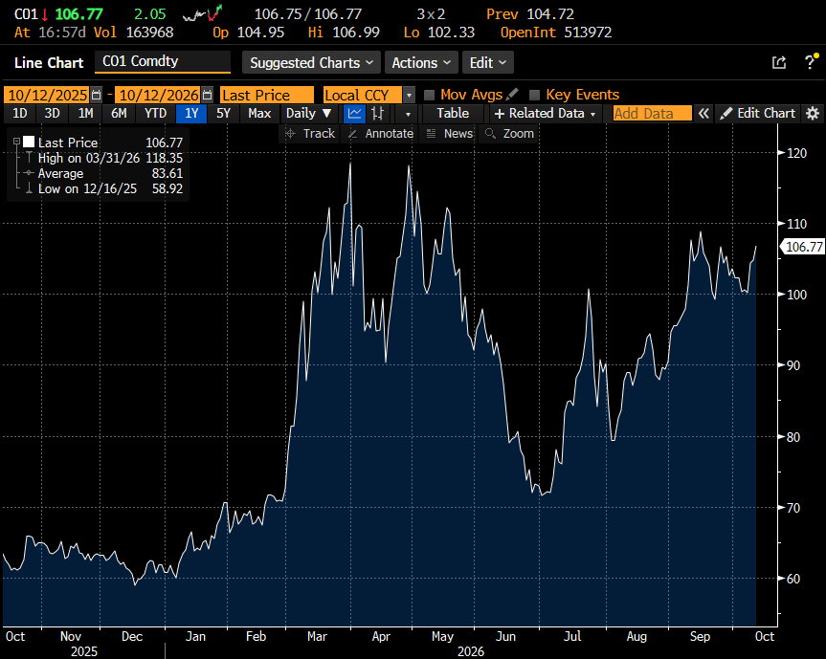Activate the Zoom magnifier tool
826x659 pixels.
(509, 134)
